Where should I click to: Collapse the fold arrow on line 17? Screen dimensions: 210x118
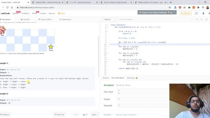[107, 60]
